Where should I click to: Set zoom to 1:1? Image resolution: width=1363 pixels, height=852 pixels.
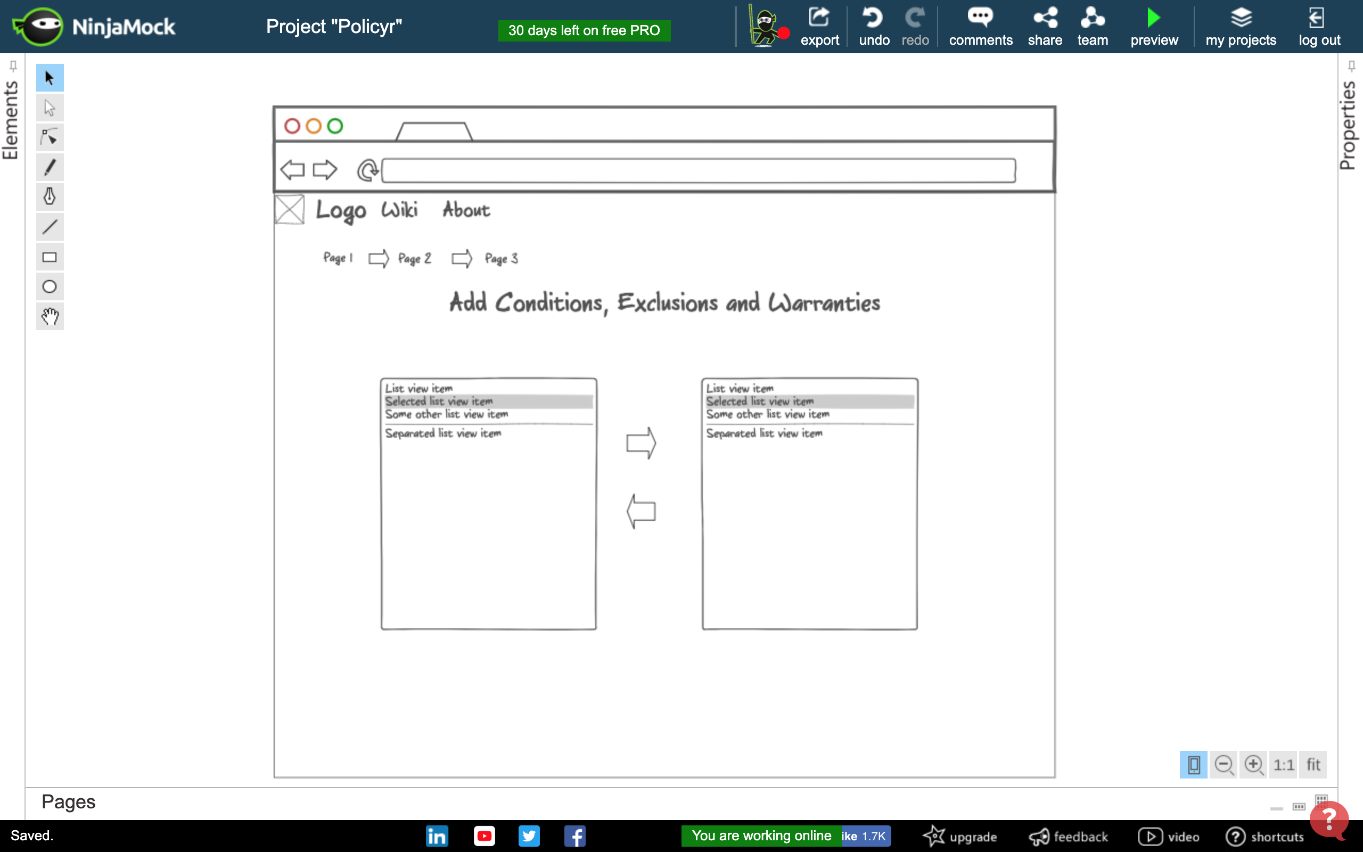(x=1284, y=765)
